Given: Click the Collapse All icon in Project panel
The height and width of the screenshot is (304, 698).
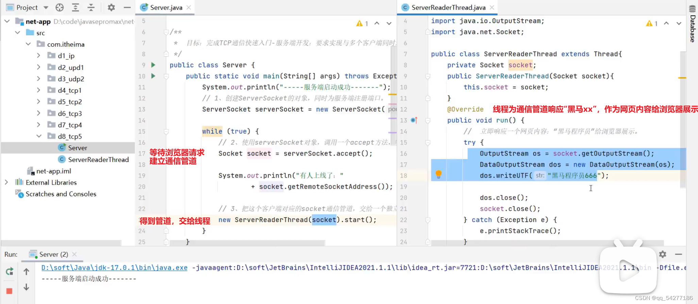Looking at the screenshot, I should [91, 7].
